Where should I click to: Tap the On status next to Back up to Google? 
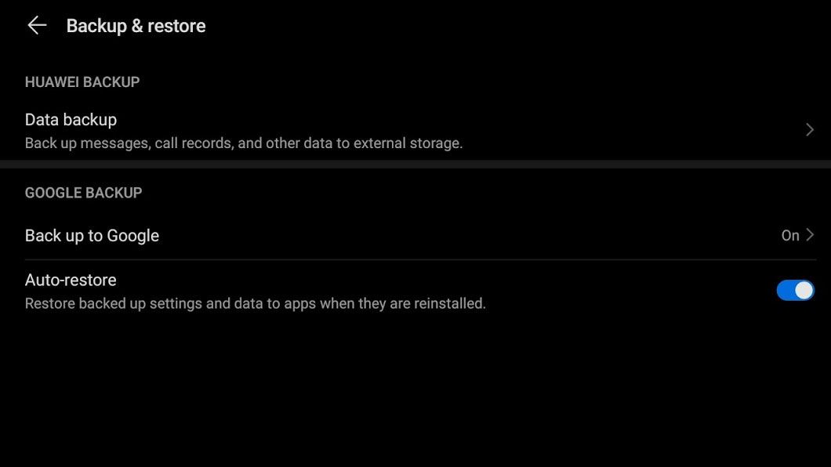click(789, 234)
